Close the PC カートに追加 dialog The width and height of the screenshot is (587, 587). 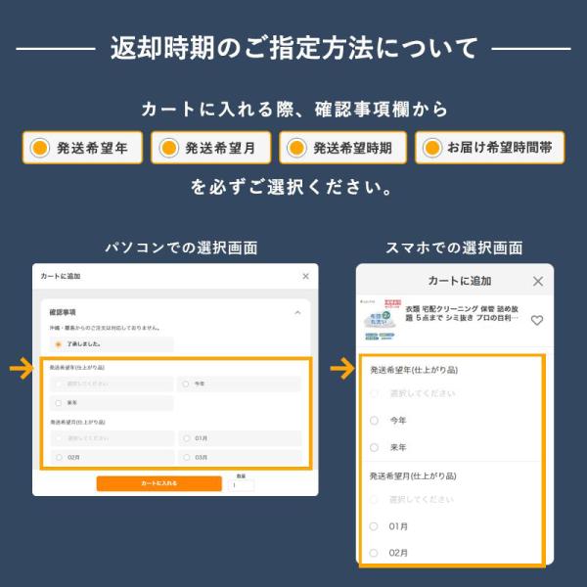(x=305, y=276)
